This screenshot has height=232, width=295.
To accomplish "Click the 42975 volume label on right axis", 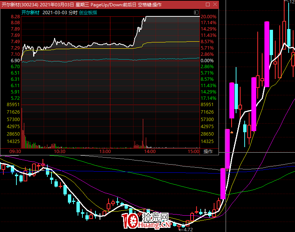I will (x=207, y=126).
